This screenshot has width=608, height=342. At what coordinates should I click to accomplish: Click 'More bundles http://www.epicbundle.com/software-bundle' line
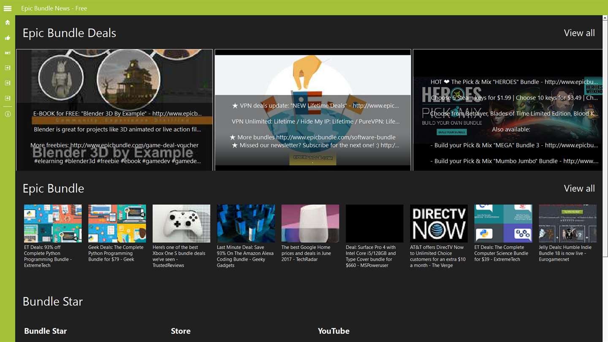[312, 137]
